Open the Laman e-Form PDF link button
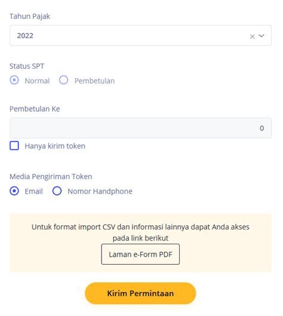This screenshot has width=283, height=316. pos(140,254)
